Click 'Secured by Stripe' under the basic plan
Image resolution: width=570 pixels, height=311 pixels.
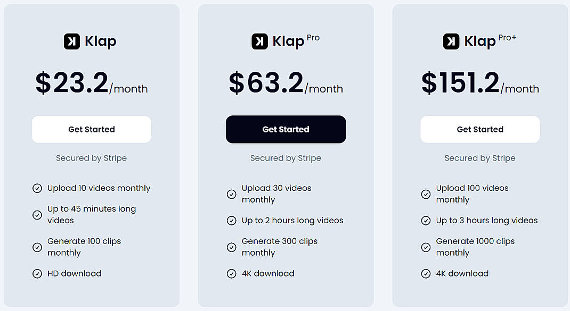click(x=91, y=158)
